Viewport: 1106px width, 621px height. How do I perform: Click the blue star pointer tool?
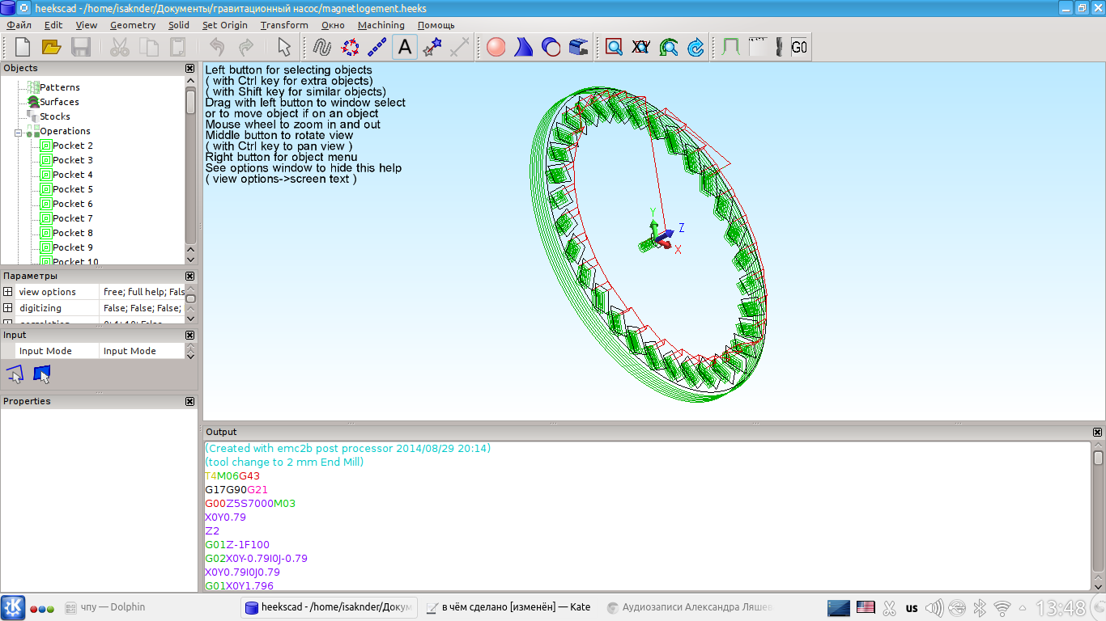(x=432, y=47)
